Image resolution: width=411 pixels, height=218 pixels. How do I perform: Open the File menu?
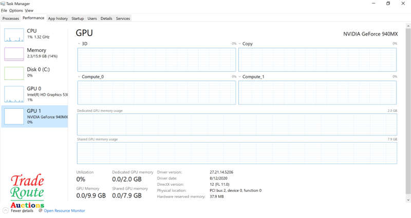[4, 10]
